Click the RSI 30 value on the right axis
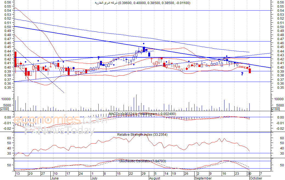Image resolution: width=285 pixels, height=180 pixels. pos(282,154)
